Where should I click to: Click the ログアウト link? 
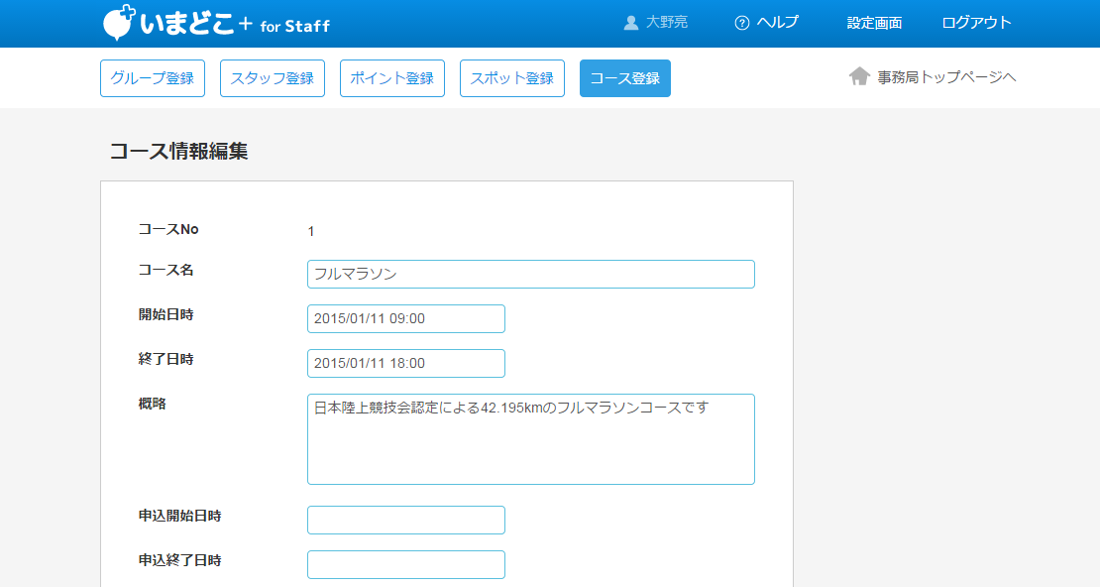(976, 23)
